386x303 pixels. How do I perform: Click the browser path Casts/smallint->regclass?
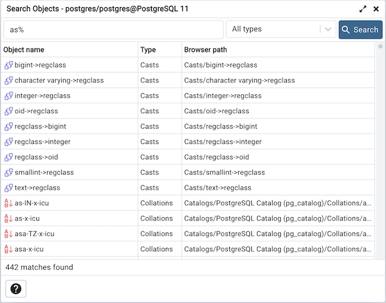pos(224,173)
